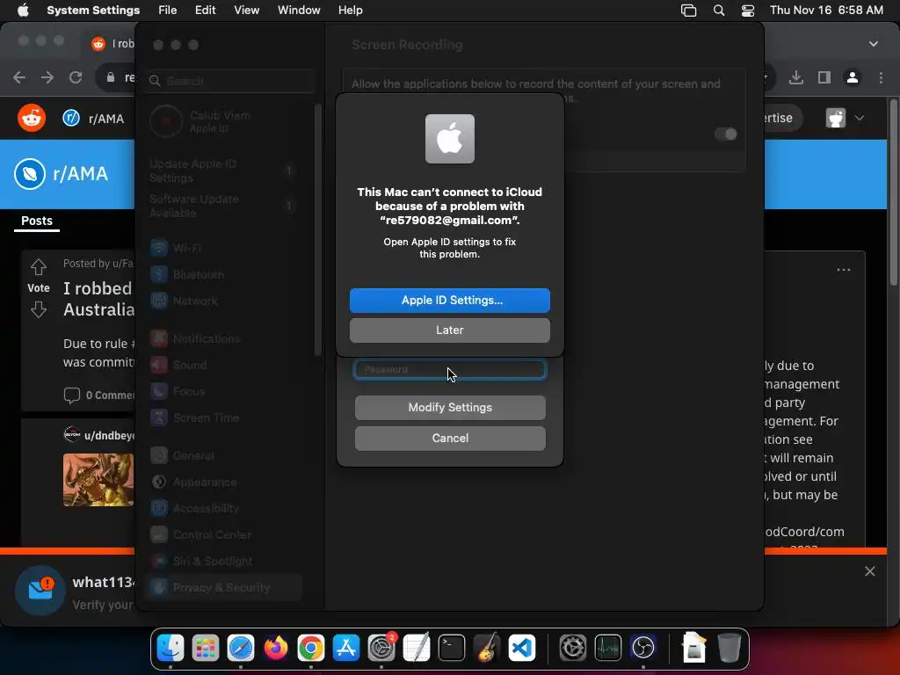Select Screen Time in settings sidebar

222,417
